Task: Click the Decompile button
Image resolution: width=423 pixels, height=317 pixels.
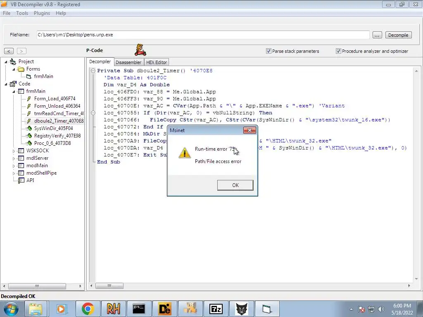Action: 398,35
